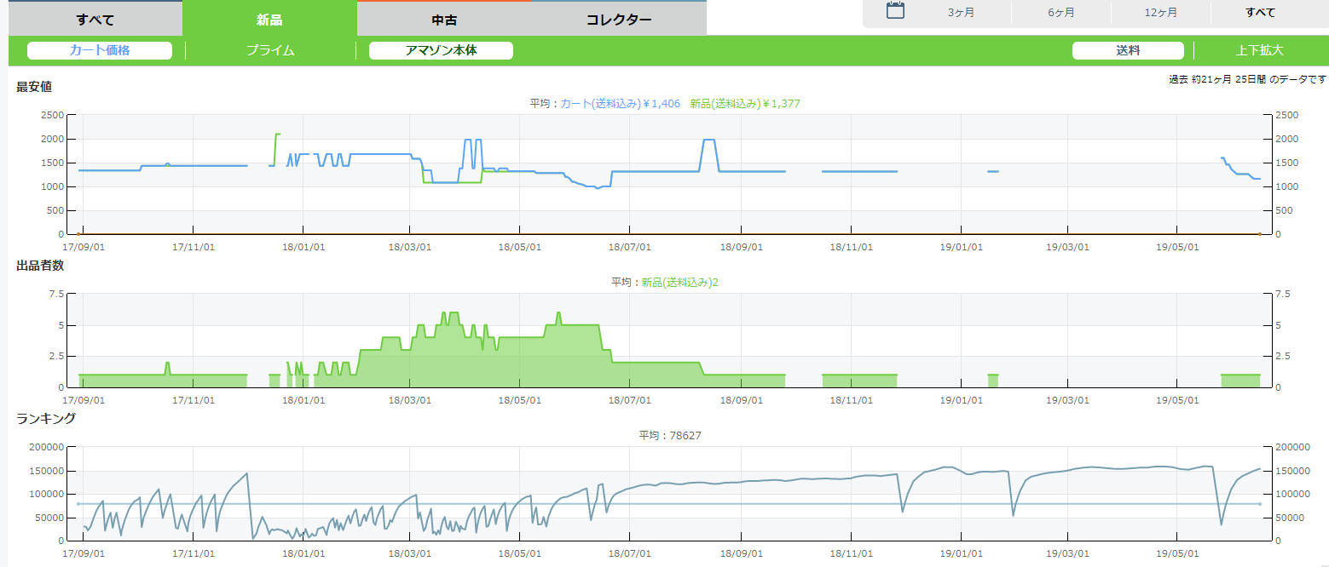Choose the 6ヶ月 period option
Image resolution: width=1329 pixels, height=567 pixels.
point(1060,13)
